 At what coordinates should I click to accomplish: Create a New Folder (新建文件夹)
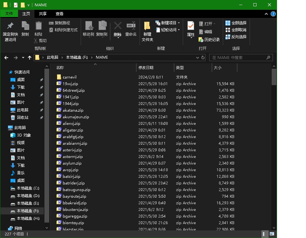click(147, 32)
